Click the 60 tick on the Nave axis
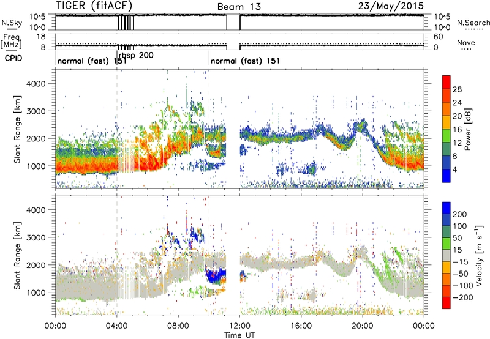This screenshot has height=339, width=490. pyautogui.click(x=438, y=37)
